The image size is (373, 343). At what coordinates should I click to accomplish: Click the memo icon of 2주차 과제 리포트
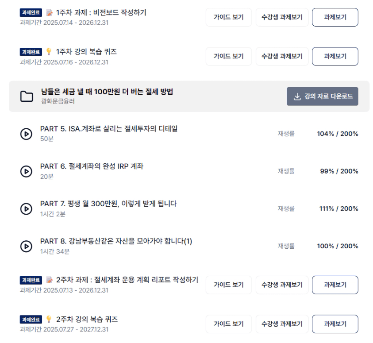click(x=49, y=280)
